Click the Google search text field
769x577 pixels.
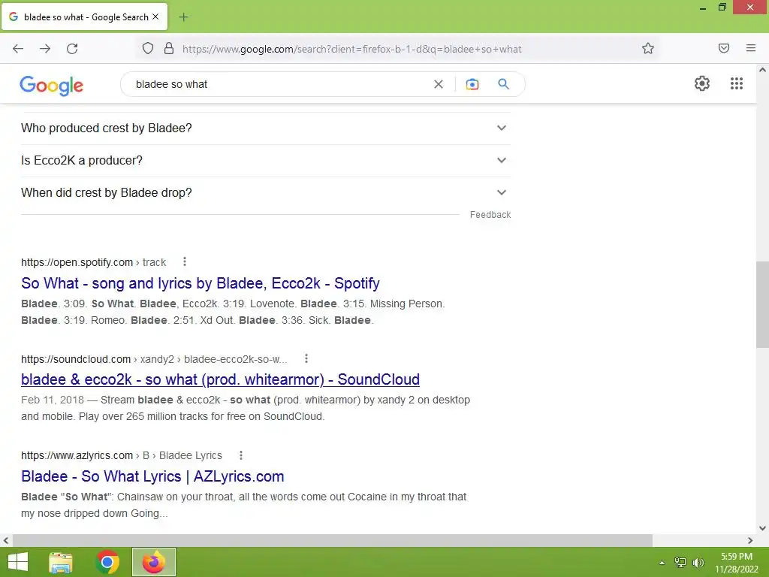pyautogui.click(x=279, y=84)
